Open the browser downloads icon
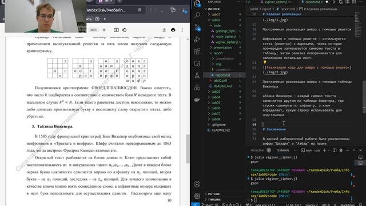 [184, 10]
